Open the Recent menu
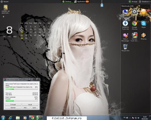The width and height of the screenshot is (151, 120). [4, 2]
